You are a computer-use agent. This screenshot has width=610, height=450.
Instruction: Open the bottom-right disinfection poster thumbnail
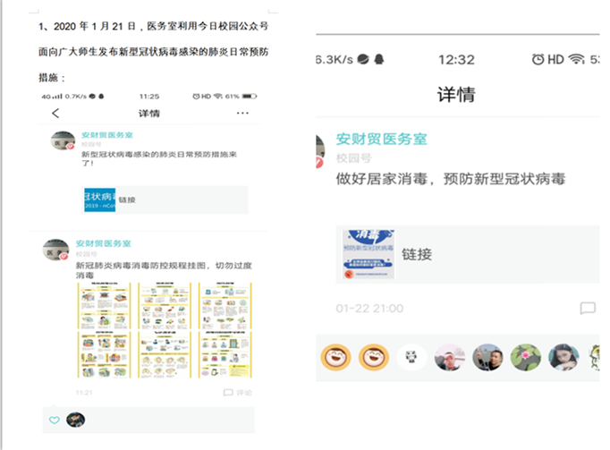[x=225, y=354]
